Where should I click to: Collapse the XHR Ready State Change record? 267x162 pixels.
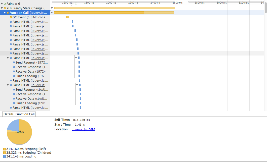point(2,8)
